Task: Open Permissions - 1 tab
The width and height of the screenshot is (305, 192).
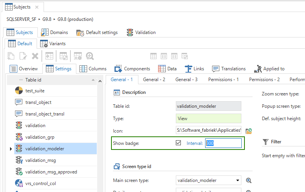Action: [x=223, y=80]
